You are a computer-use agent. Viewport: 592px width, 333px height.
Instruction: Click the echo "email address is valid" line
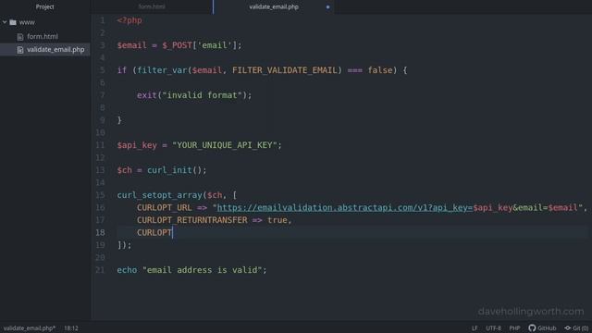click(191, 270)
